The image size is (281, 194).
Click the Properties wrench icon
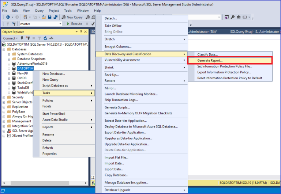pyautogui.click(x=233, y=17)
